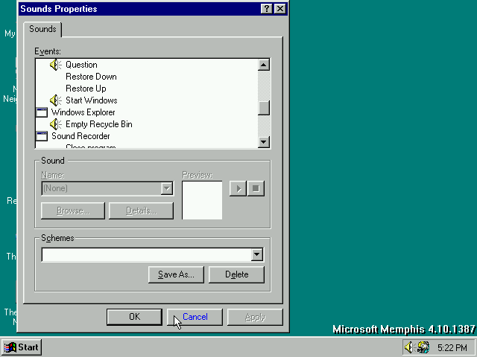Click the Apply button
The image size is (477, 357).
tap(255, 317)
